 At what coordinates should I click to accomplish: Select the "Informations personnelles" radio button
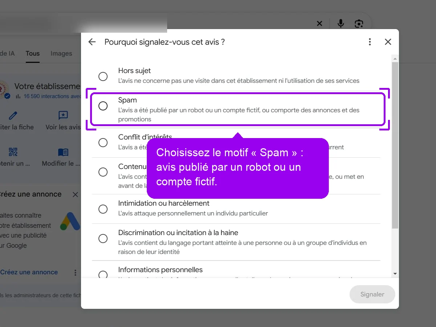pos(103,274)
